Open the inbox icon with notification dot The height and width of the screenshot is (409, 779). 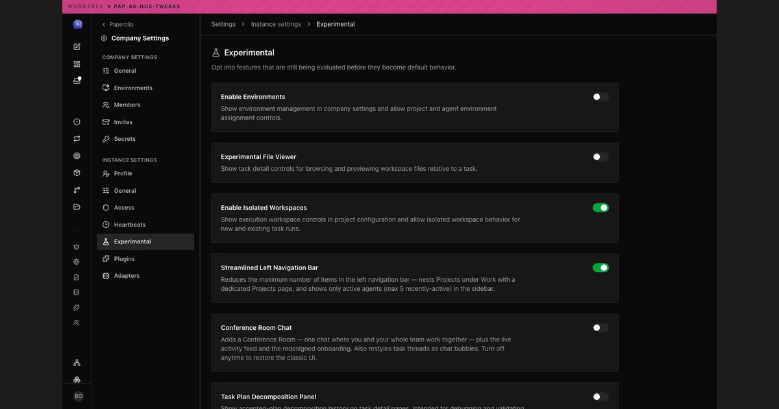pyautogui.click(x=77, y=81)
